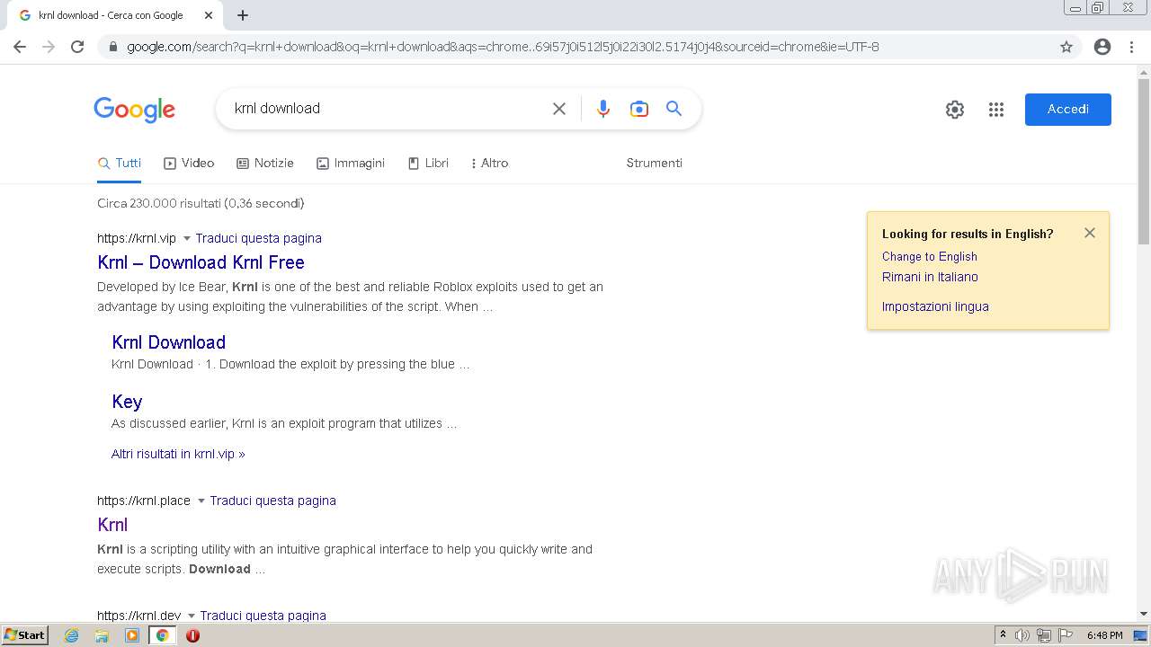
Task: Expand the Altro more menu
Action: point(490,163)
